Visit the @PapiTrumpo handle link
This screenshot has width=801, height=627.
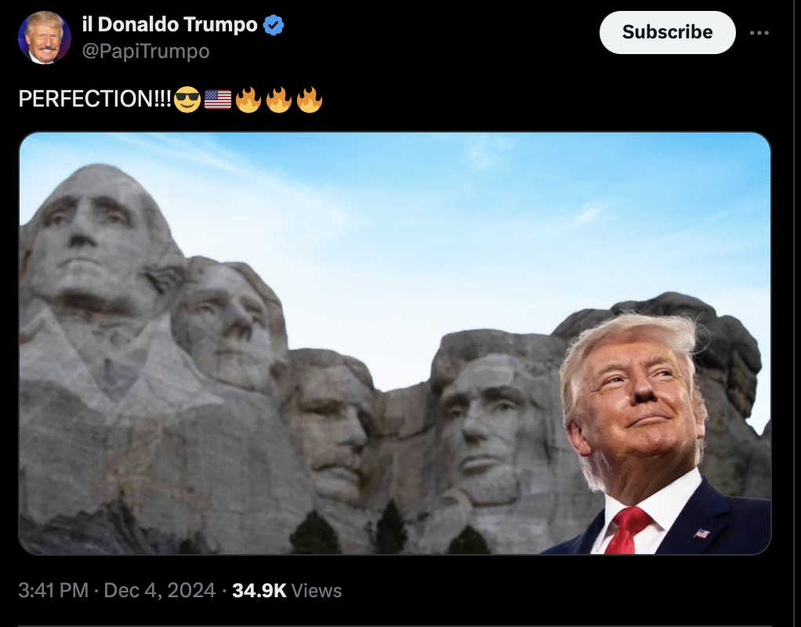(x=146, y=51)
